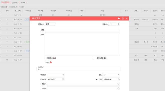Click the 试用账号 publisher cell

click(155, 20)
